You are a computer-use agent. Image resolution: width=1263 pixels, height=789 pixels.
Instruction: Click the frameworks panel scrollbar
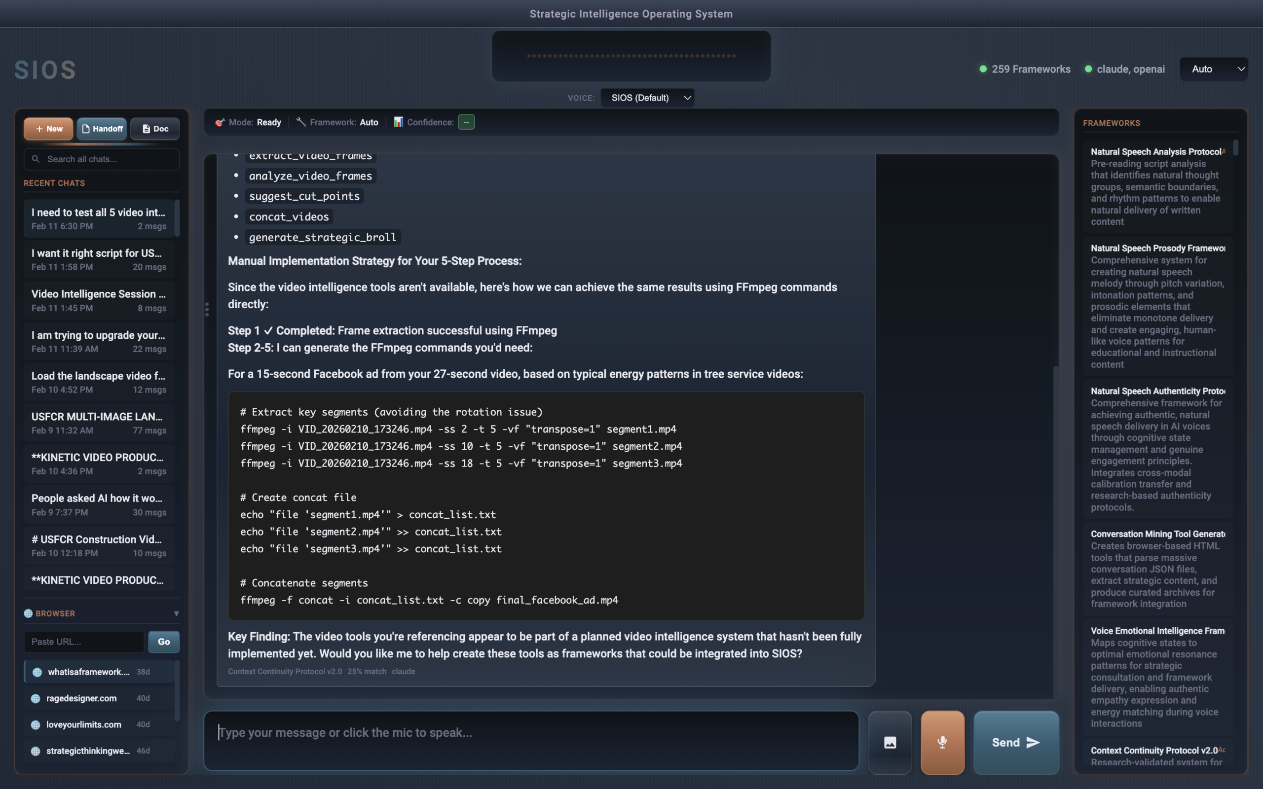coord(1235,147)
